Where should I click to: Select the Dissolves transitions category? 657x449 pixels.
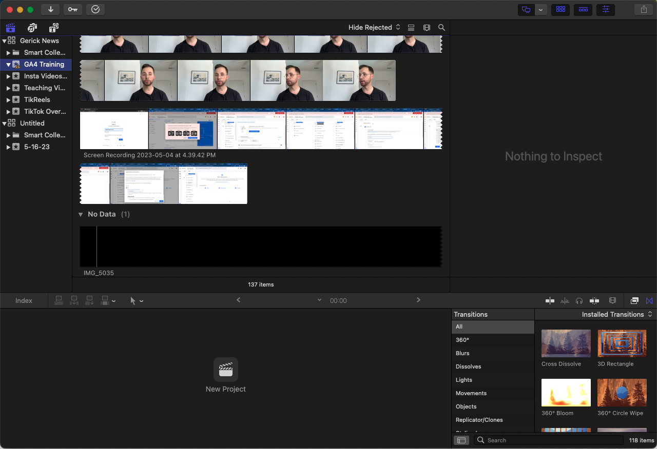[493, 367]
